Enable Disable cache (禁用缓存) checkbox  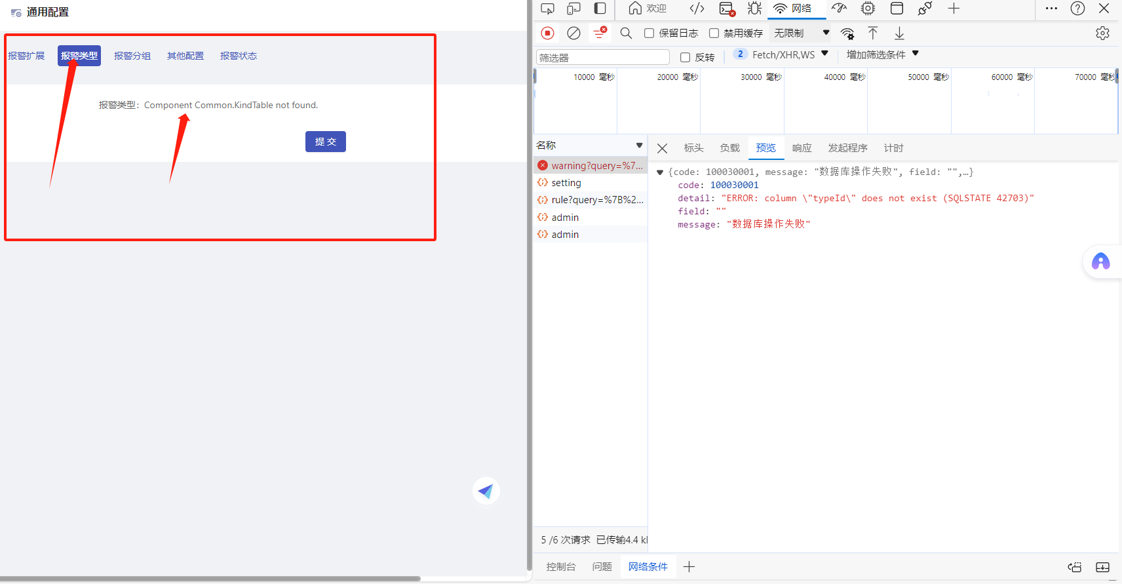click(x=714, y=33)
